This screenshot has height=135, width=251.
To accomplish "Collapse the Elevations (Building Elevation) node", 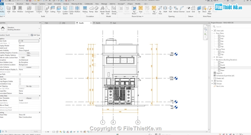I will click(x=214, y=60).
